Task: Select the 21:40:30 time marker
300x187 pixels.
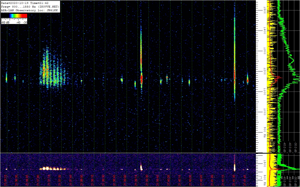Action: pos(191,180)
